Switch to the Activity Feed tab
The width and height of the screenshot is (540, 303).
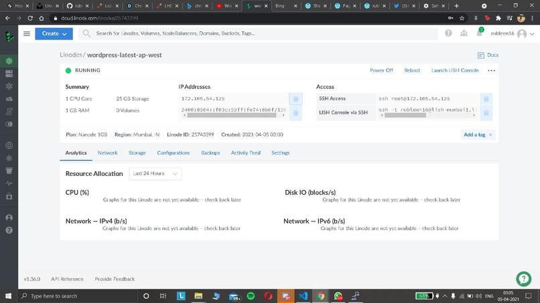pyautogui.click(x=246, y=153)
